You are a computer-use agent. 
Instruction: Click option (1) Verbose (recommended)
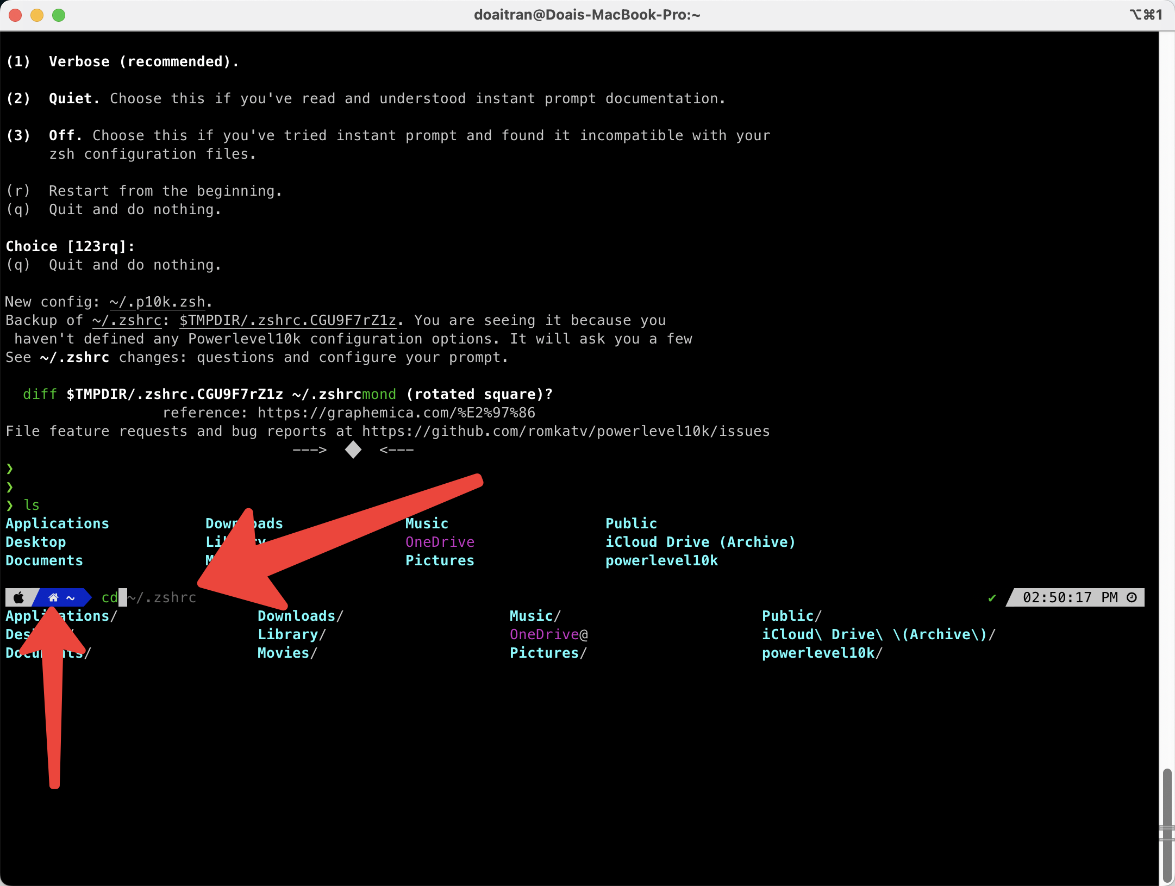pos(123,61)
